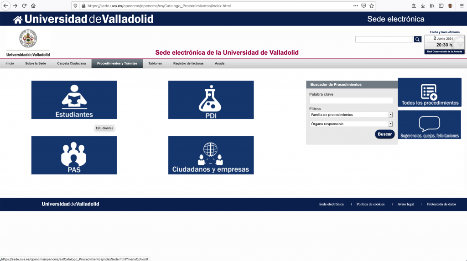Open Política de cookies footer link
The height and width of the screenshot is (261, 467).
coord(370,204)
